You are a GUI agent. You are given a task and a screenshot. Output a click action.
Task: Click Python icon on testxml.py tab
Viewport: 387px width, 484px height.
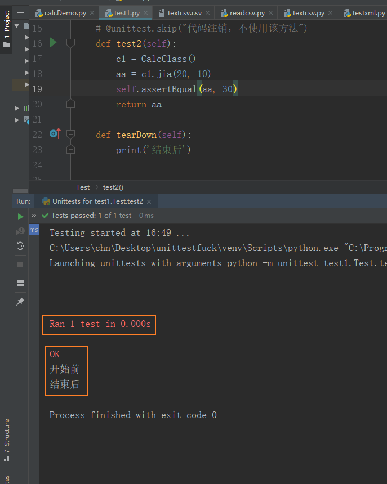[347, 13]
